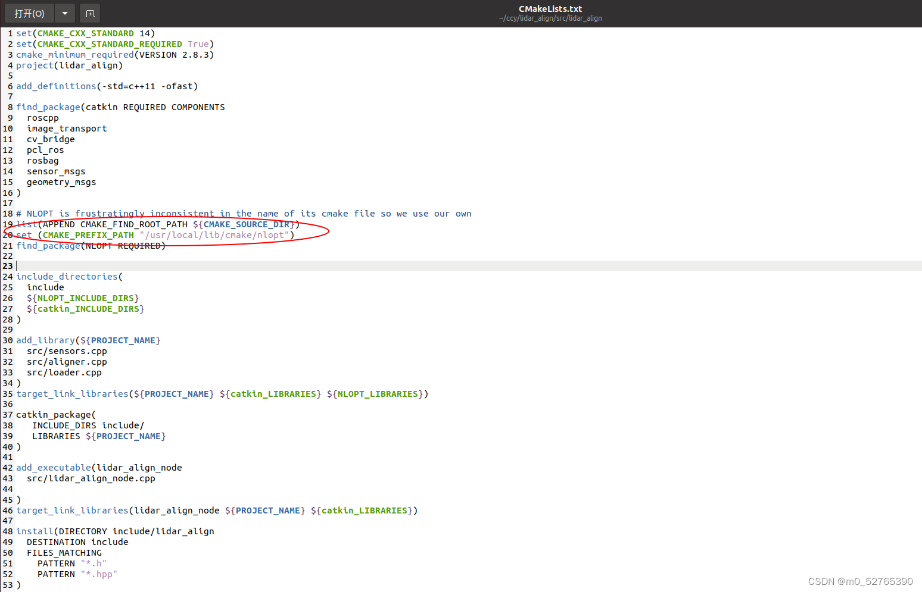Click the CSDN watermark text at bottom right
Viewport: 922px width, 592px height.
(860, 581)
